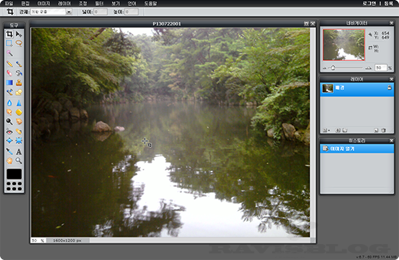This screenshot has width=399, height=260.
Task: Select the background layer row (배경)
Action: coord(356,89)
